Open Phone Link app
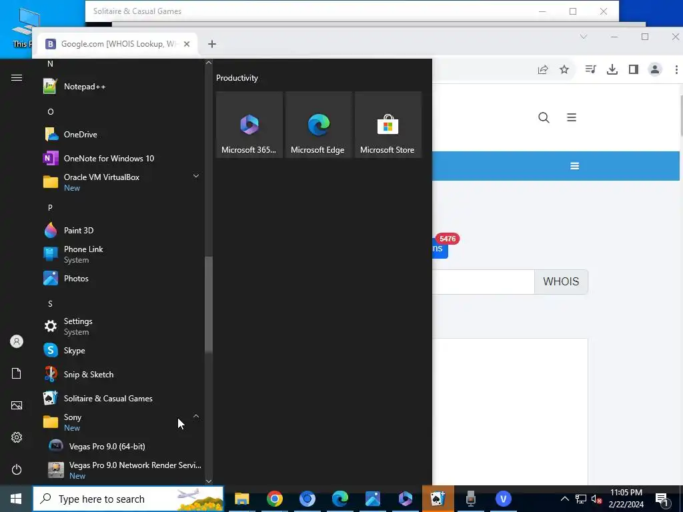Image resolution: width=683 pixels, height=512 pixels. [122, 254]
